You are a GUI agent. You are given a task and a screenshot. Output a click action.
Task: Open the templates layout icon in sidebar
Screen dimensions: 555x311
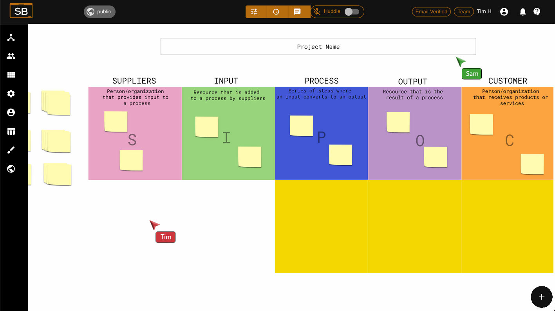pyautogui.click(x=11, y=131)
